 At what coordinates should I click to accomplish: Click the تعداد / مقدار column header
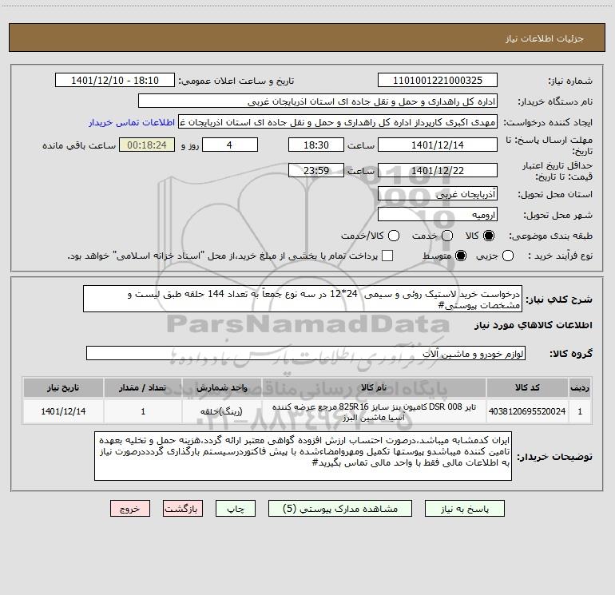pos(143,388)
